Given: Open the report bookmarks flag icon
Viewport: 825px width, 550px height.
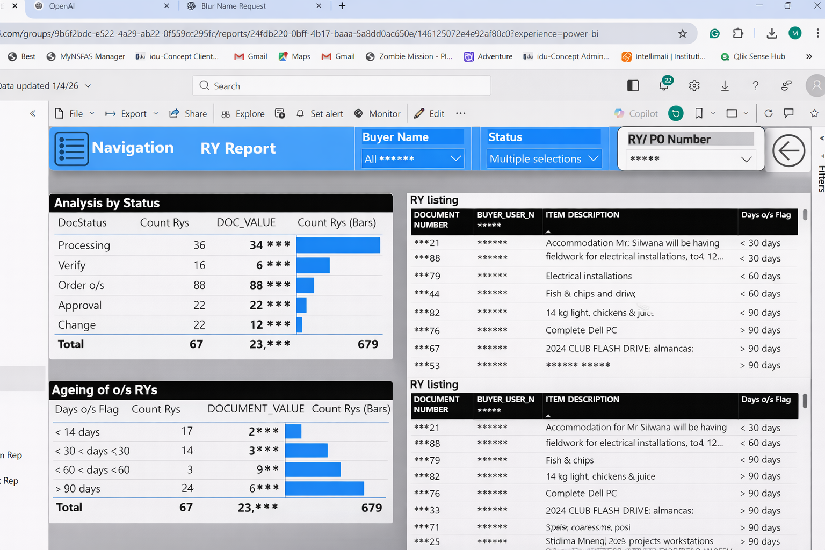Looking at the screenshot, I should (x=698, y=113).
